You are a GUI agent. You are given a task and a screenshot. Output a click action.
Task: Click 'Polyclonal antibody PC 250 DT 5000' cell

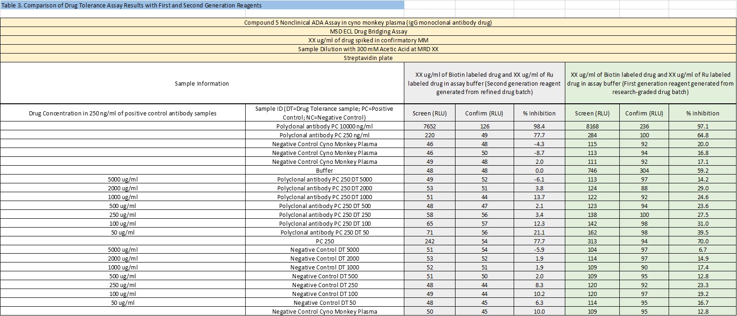click(324, 180)
